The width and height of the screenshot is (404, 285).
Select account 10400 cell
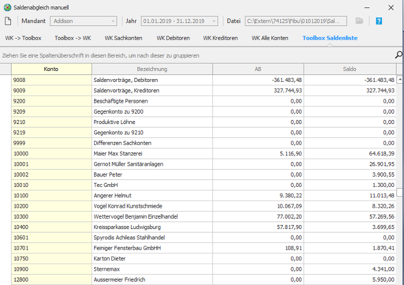pyautogui.click(x=51, y=227)
